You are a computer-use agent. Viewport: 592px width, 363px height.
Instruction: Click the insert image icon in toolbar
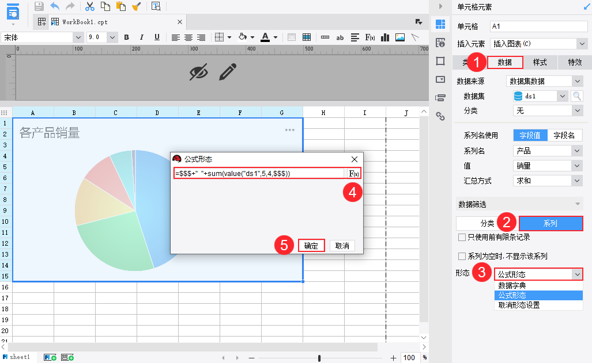pos(400,37)
